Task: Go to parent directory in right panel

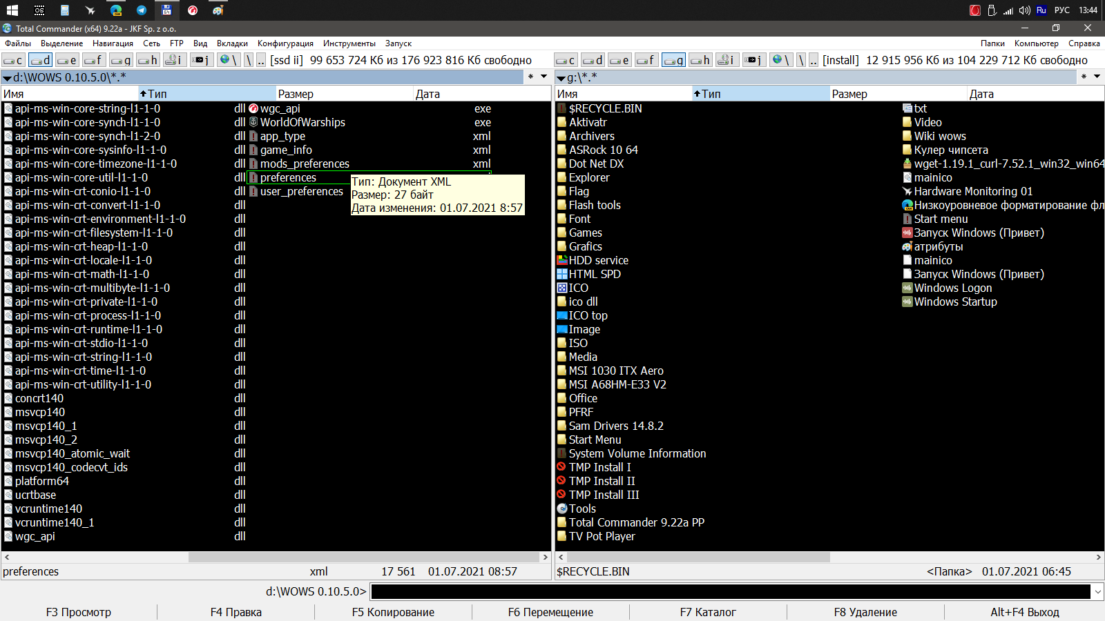Action: point(814,60)
